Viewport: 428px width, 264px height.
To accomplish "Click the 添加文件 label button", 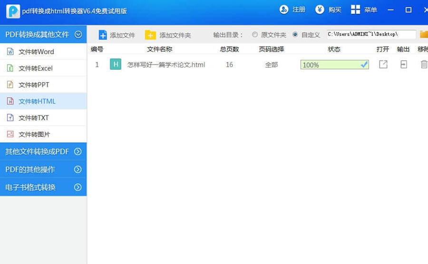I will (x=122, y=35).
